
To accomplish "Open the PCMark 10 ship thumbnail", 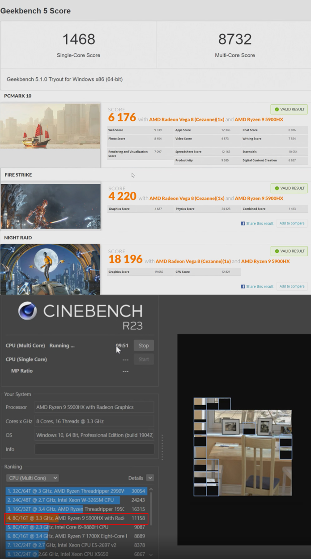I will click(x=51, y=126).
